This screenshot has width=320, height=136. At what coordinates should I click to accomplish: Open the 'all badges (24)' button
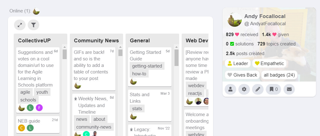pyautogui.click(x=279, y=75)
